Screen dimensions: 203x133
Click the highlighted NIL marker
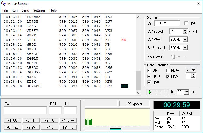tap(125, 86)
